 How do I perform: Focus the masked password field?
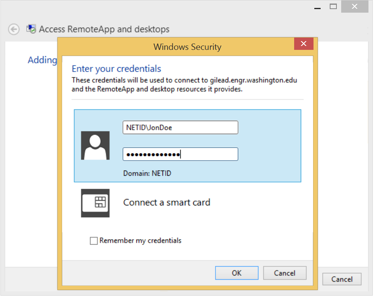tap(180, 154)
